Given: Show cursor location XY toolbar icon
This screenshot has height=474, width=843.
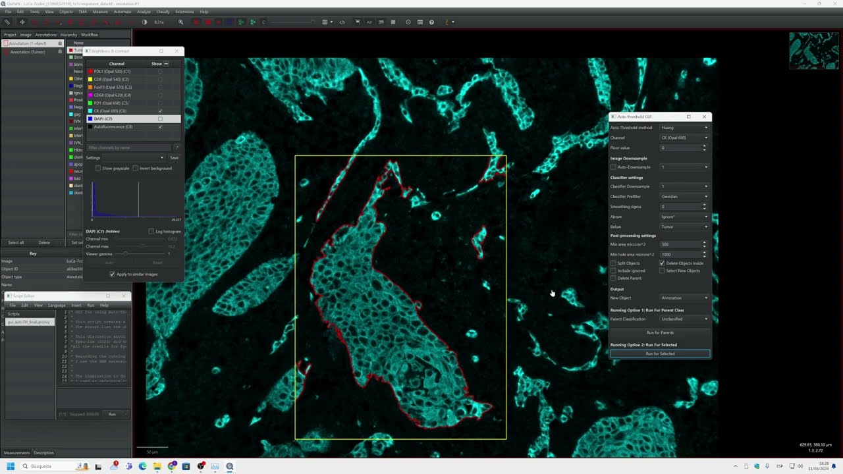Looking at the screenshot, I should 369,22.
